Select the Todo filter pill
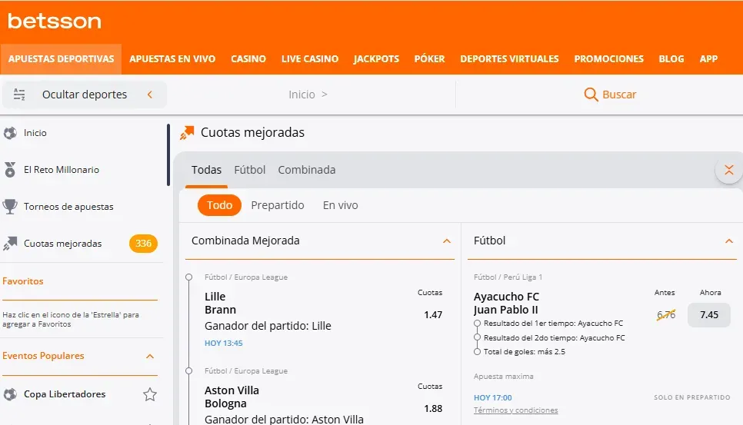 [219, 205]
